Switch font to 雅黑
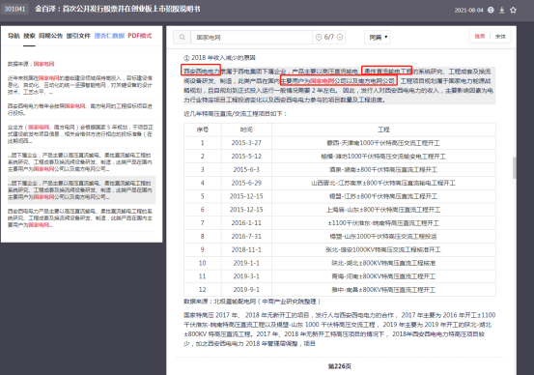The image size is (534, 375). [480, 37]
